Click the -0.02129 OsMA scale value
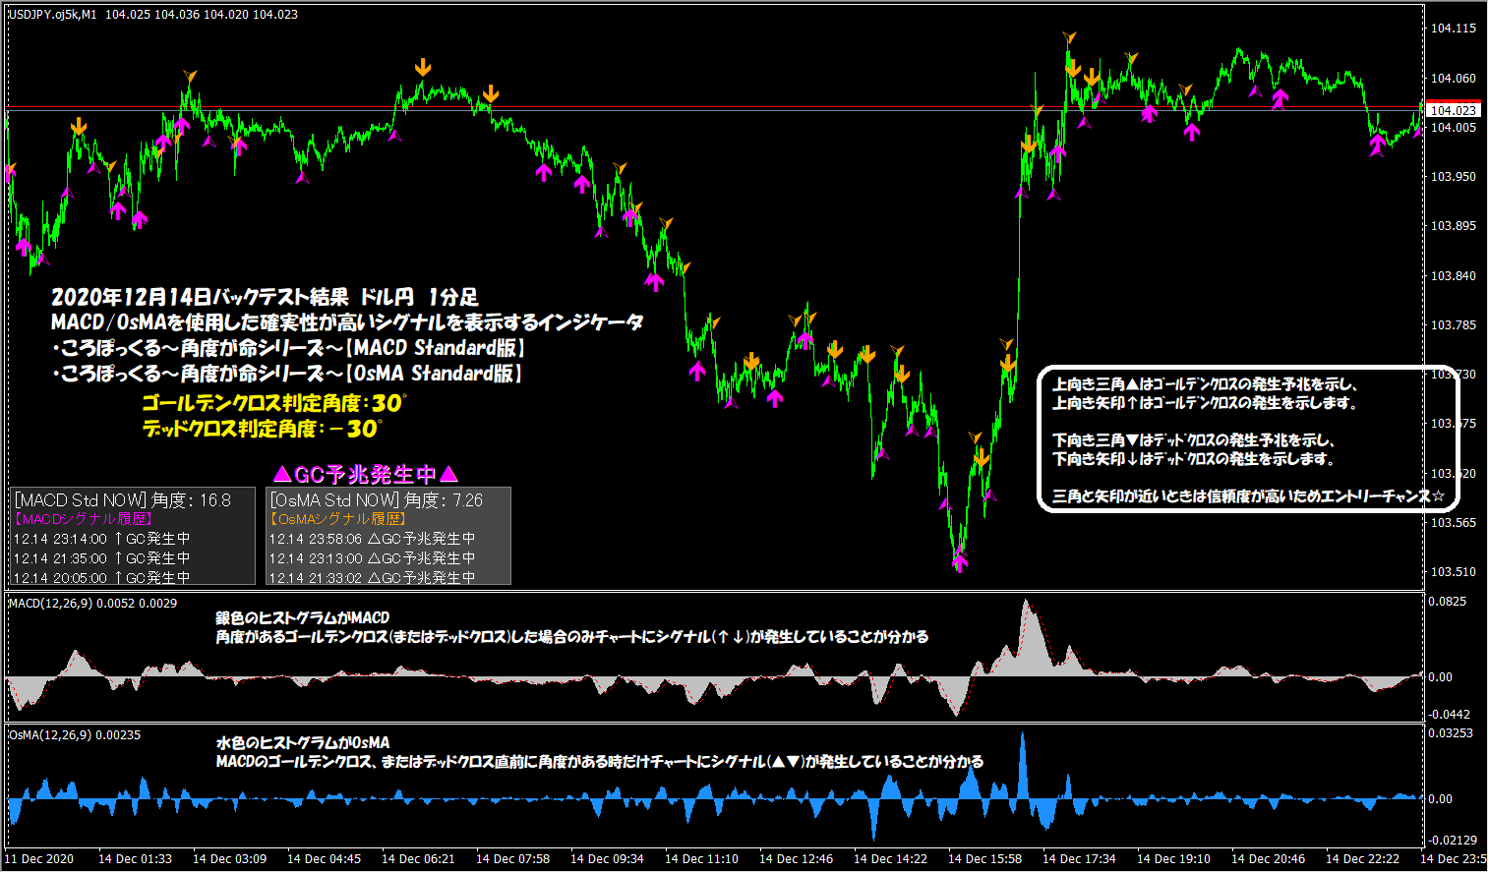Viewport: 1489px width, 873px height. (x=1453, y=841)
